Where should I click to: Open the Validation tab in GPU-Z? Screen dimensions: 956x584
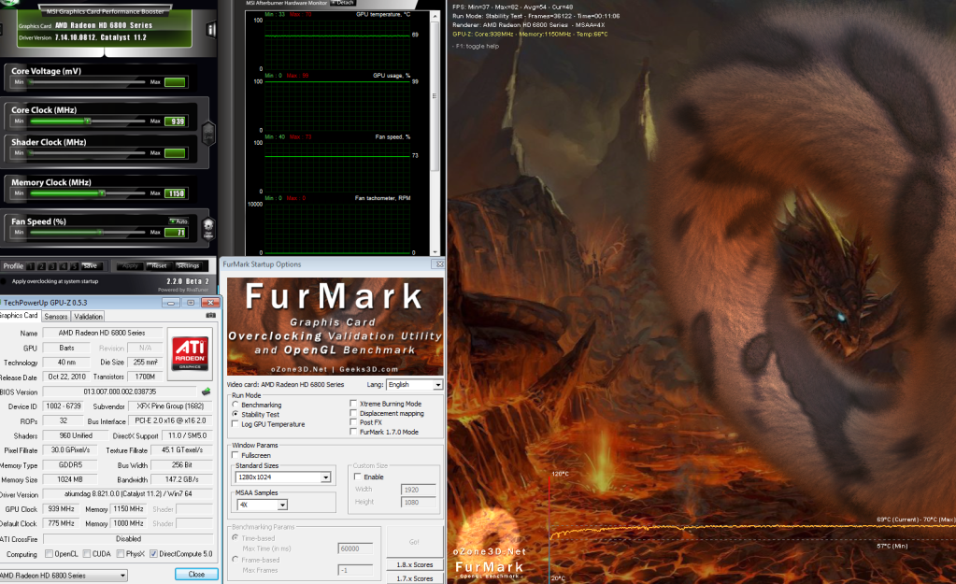(x=88, y=317)
